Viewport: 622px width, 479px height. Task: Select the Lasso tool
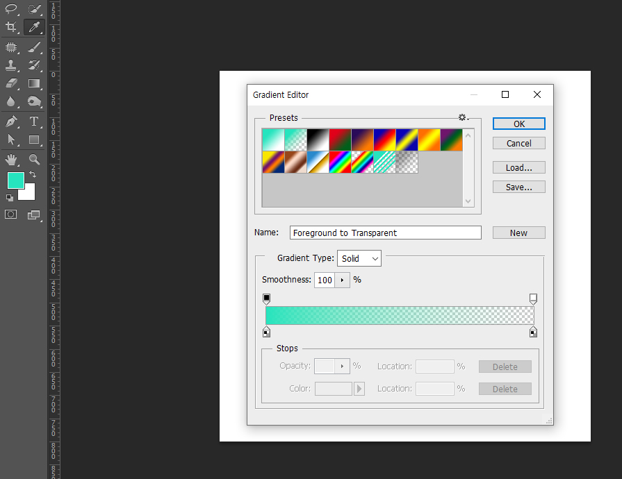tap(11, 9)
